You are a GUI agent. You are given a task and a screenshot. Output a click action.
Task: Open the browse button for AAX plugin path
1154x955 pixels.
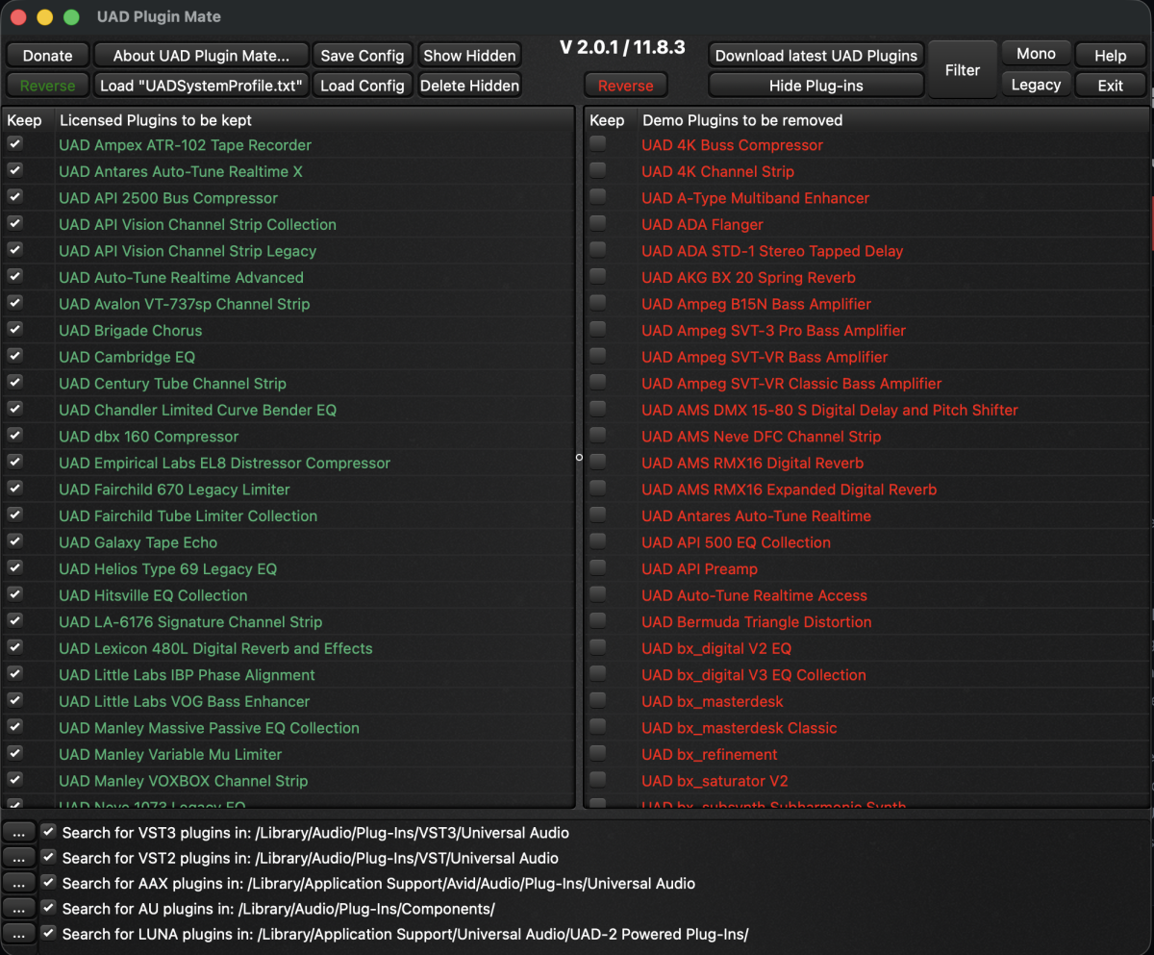(x=19, y=882)
